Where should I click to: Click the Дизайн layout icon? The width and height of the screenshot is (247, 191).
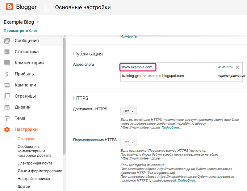tap(7, 107)
